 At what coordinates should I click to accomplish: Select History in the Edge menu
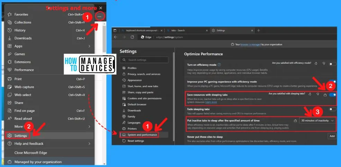pos(49,30)
